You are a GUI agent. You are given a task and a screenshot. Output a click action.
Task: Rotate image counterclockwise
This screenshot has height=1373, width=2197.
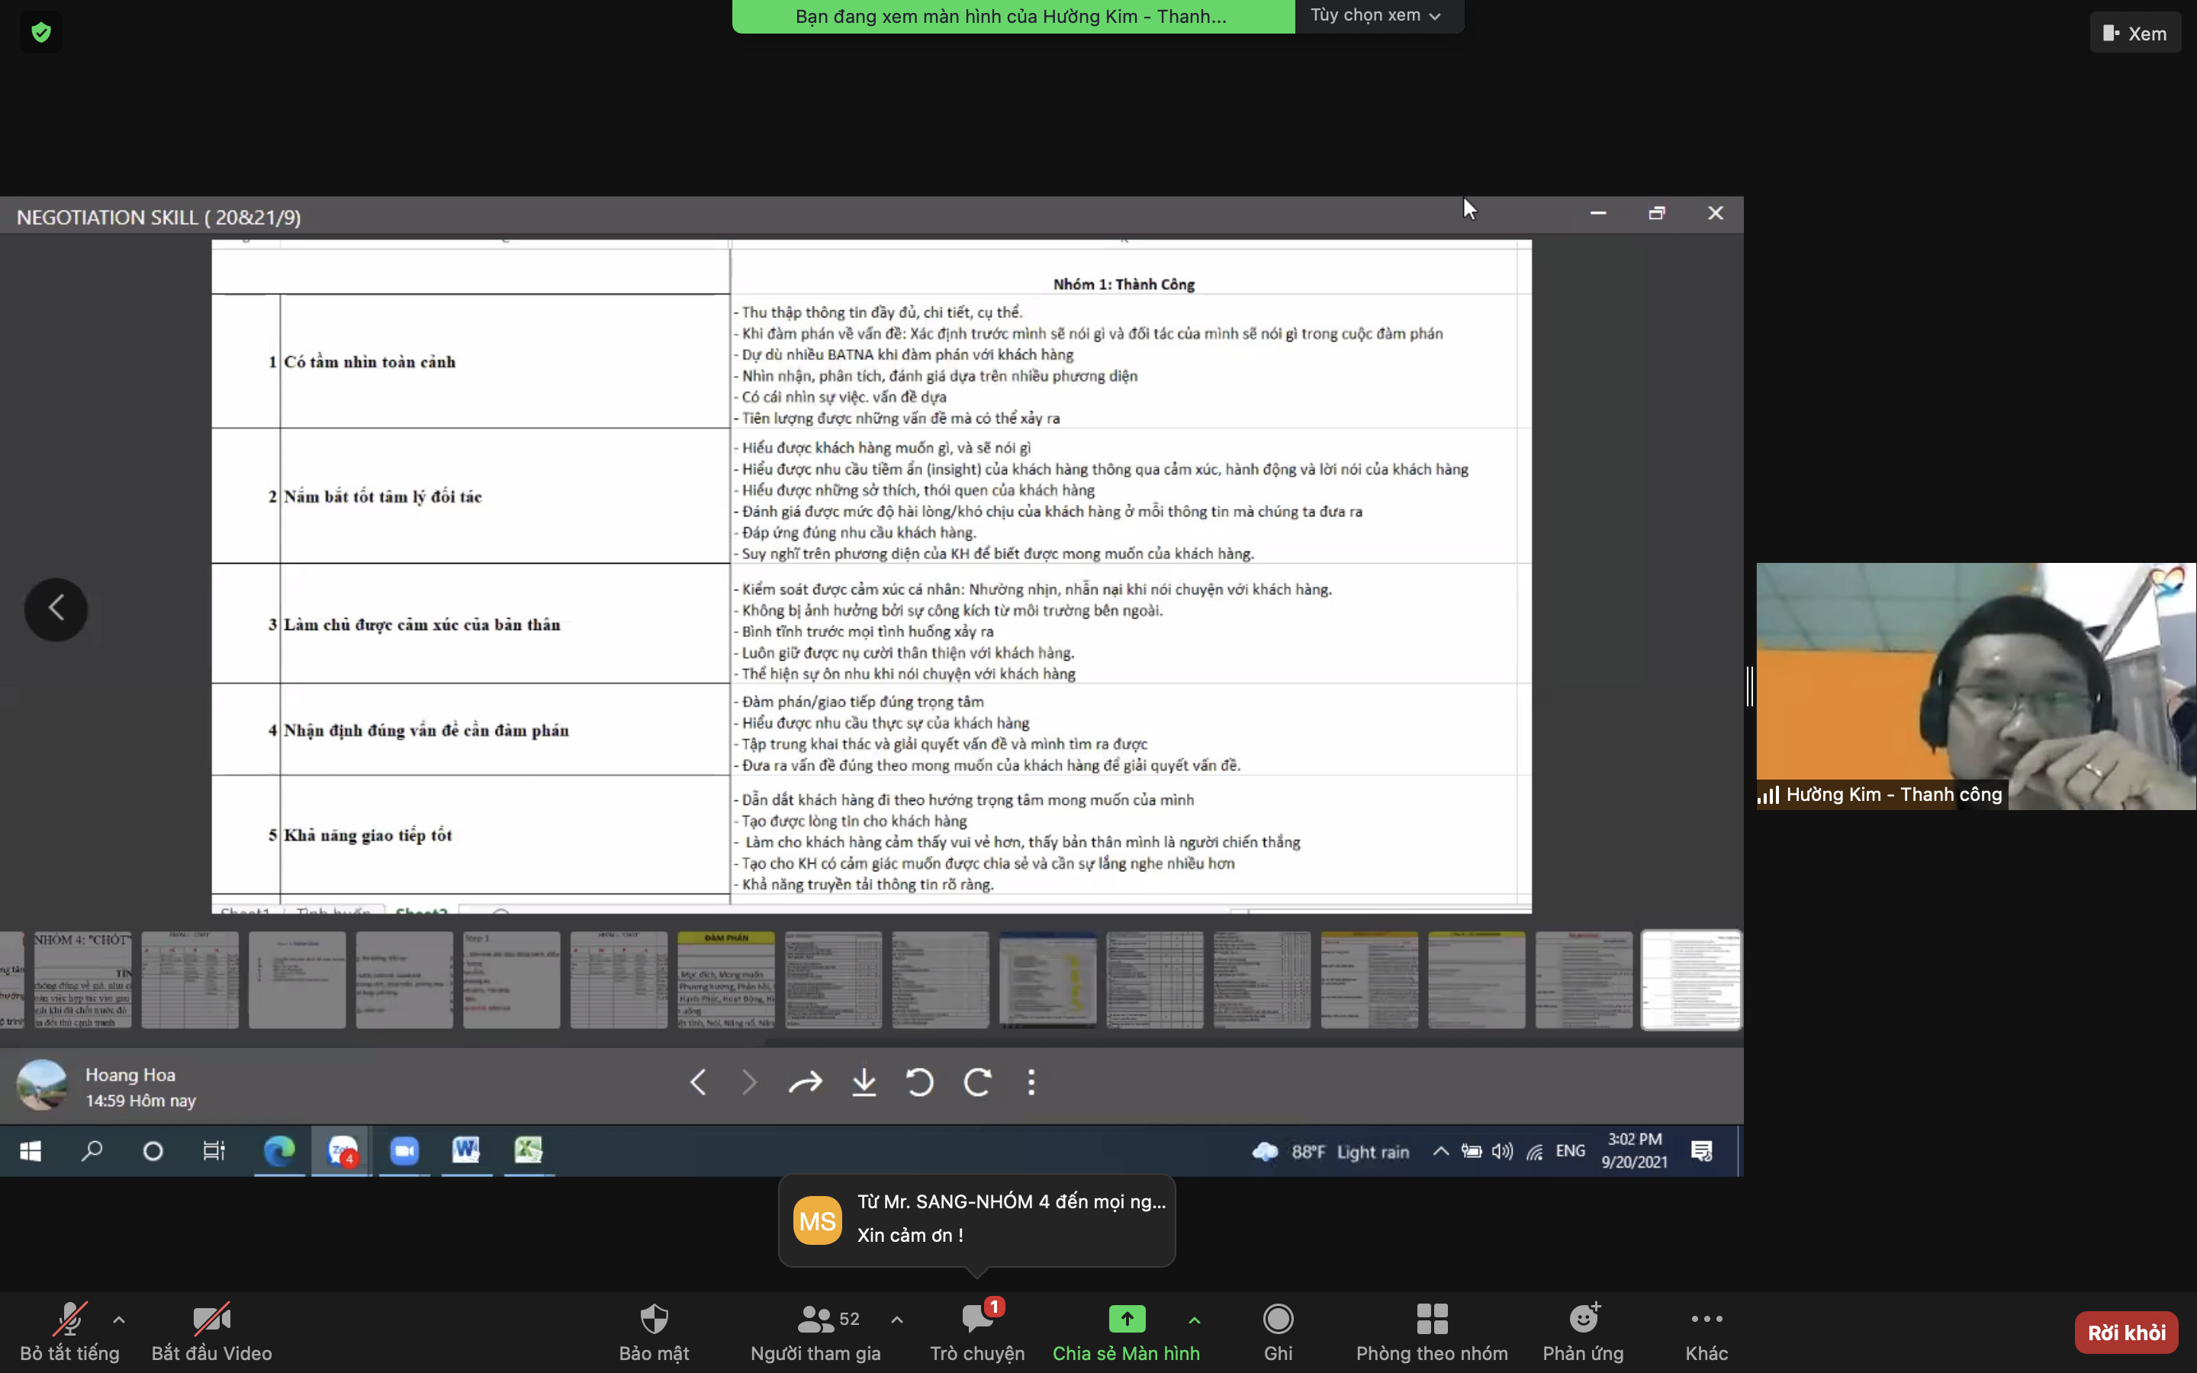pos(920,1082)
